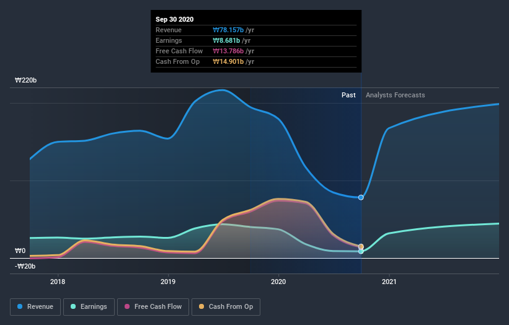Click the ₩220b y-axis label
Viewport: 509px width, 325px height.
[x=25, y=80]
